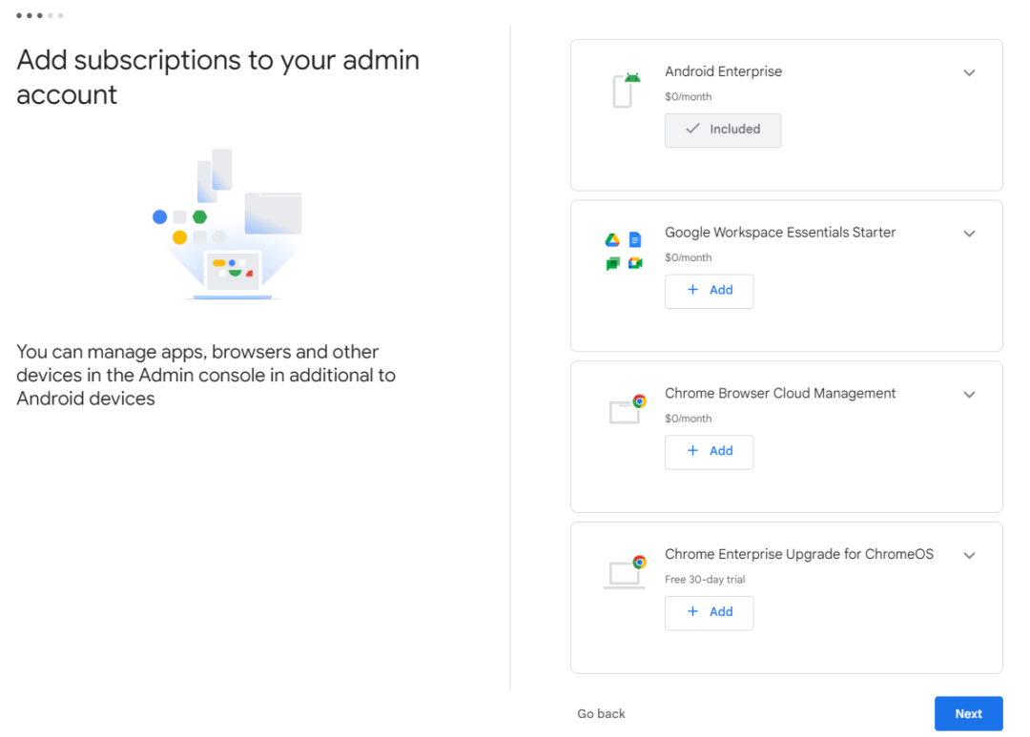Screen dimensions: 1030x737
Task: Expand Google Workspace Essentials Starter details
Action: coord(969,234)
